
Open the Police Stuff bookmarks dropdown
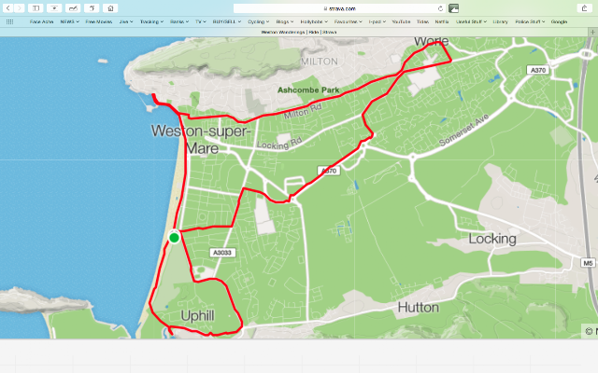coord(530,21)
